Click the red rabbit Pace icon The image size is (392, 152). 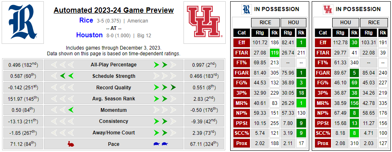(71, 144)
